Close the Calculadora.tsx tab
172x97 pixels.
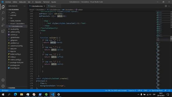[x=44, y=6]
